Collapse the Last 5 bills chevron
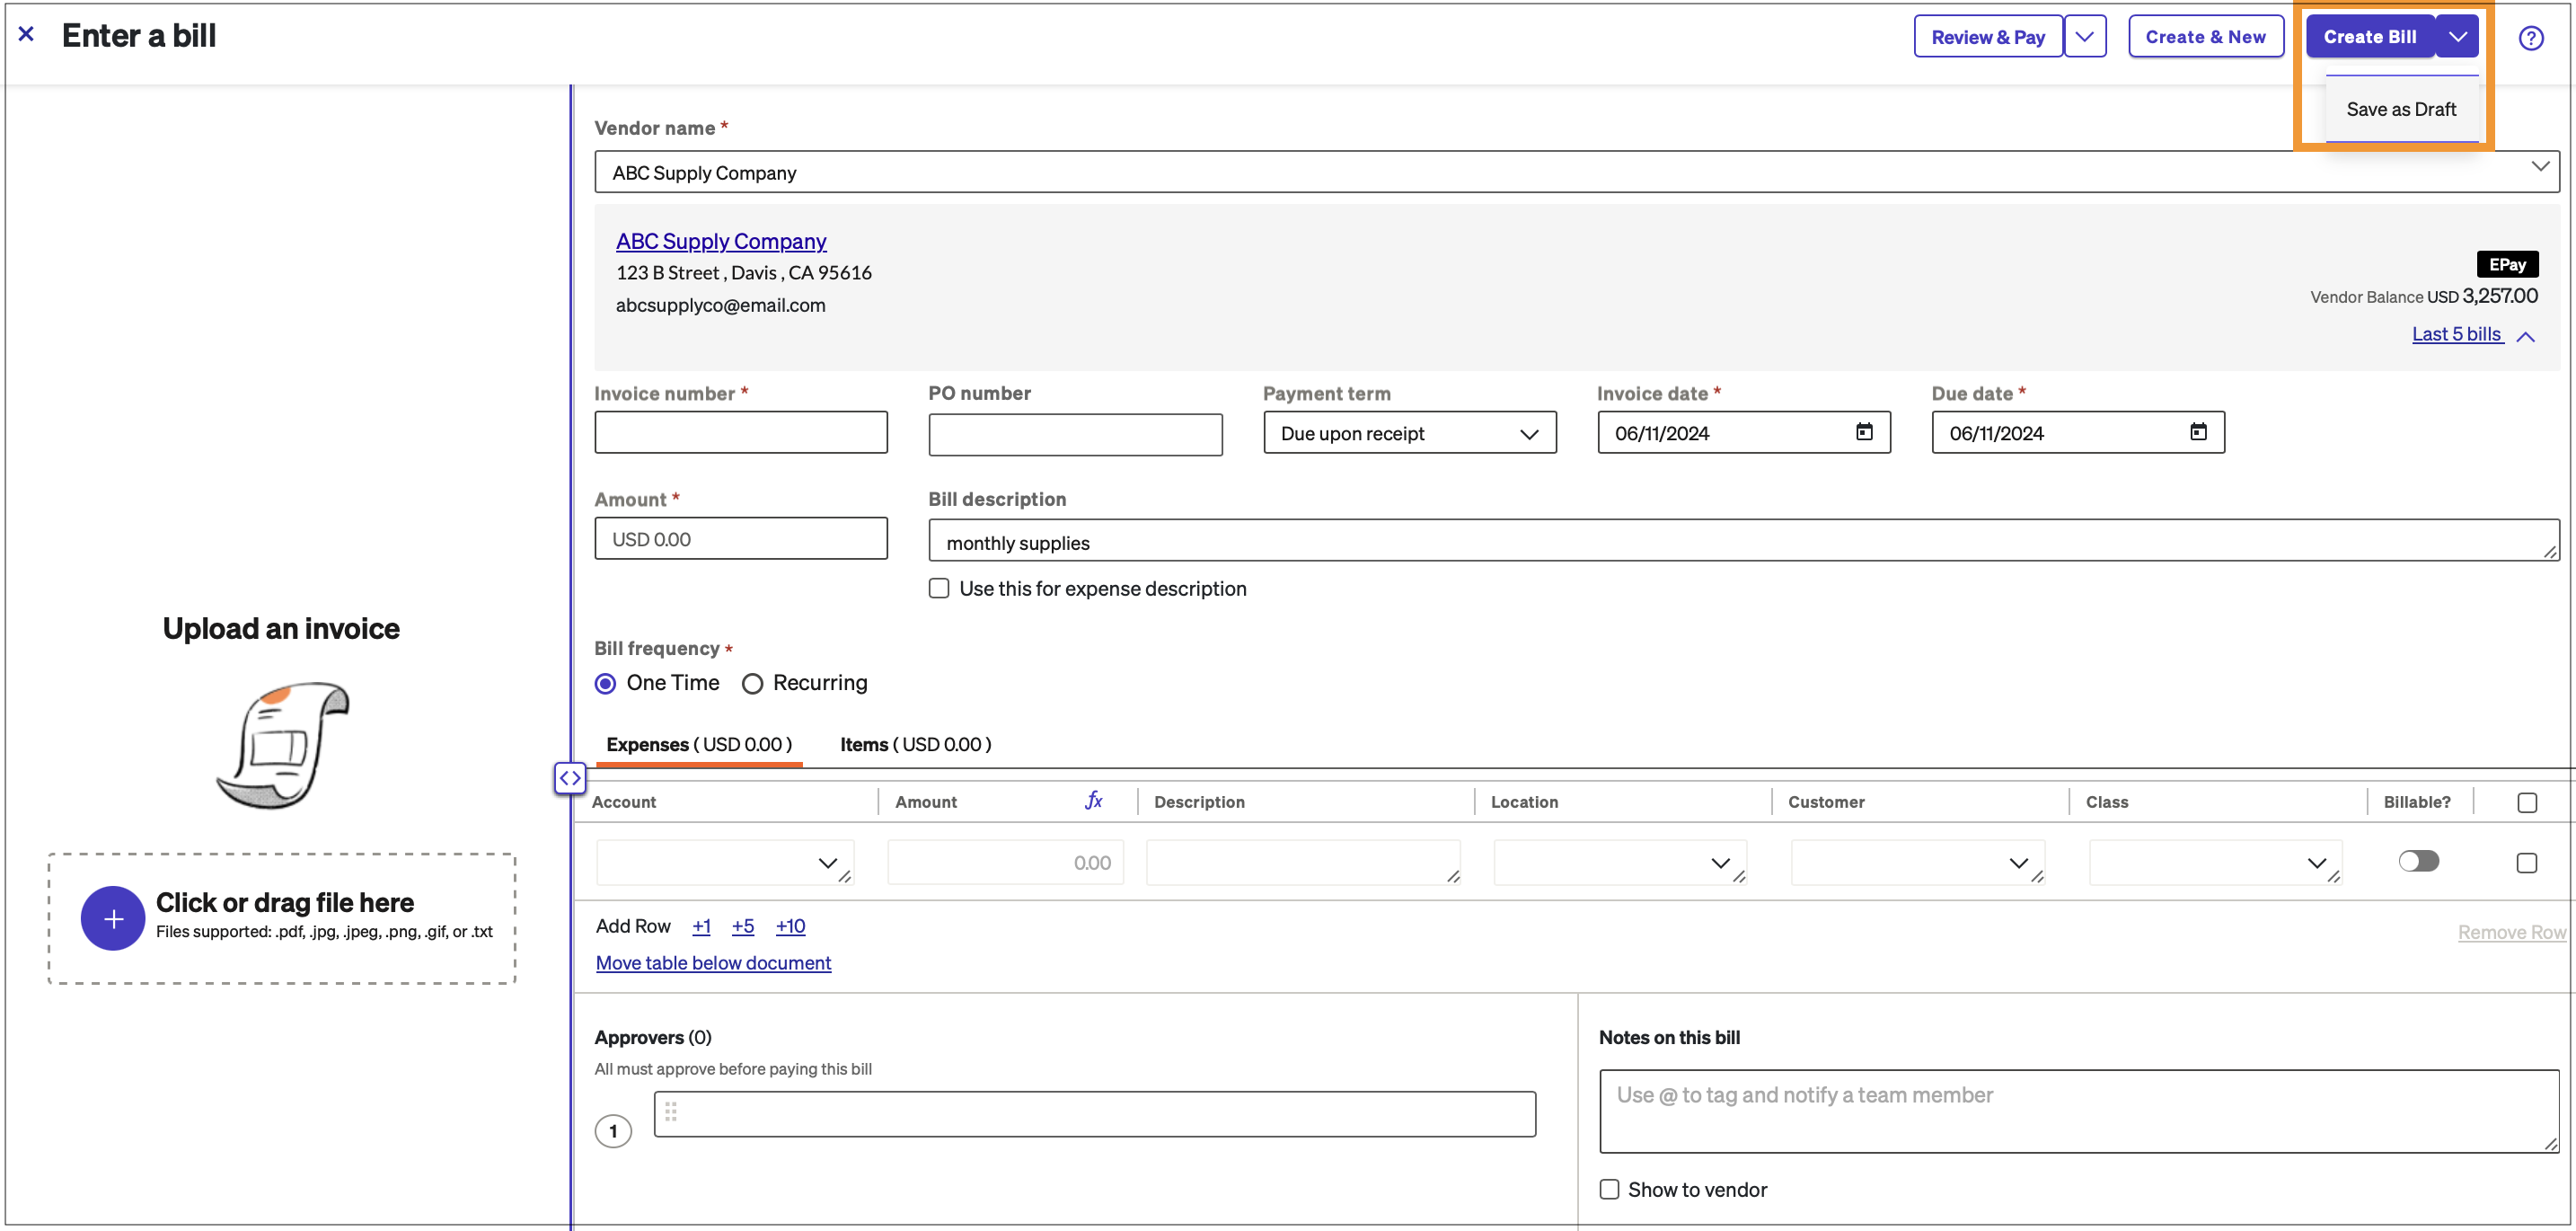 coord(2524,336)
